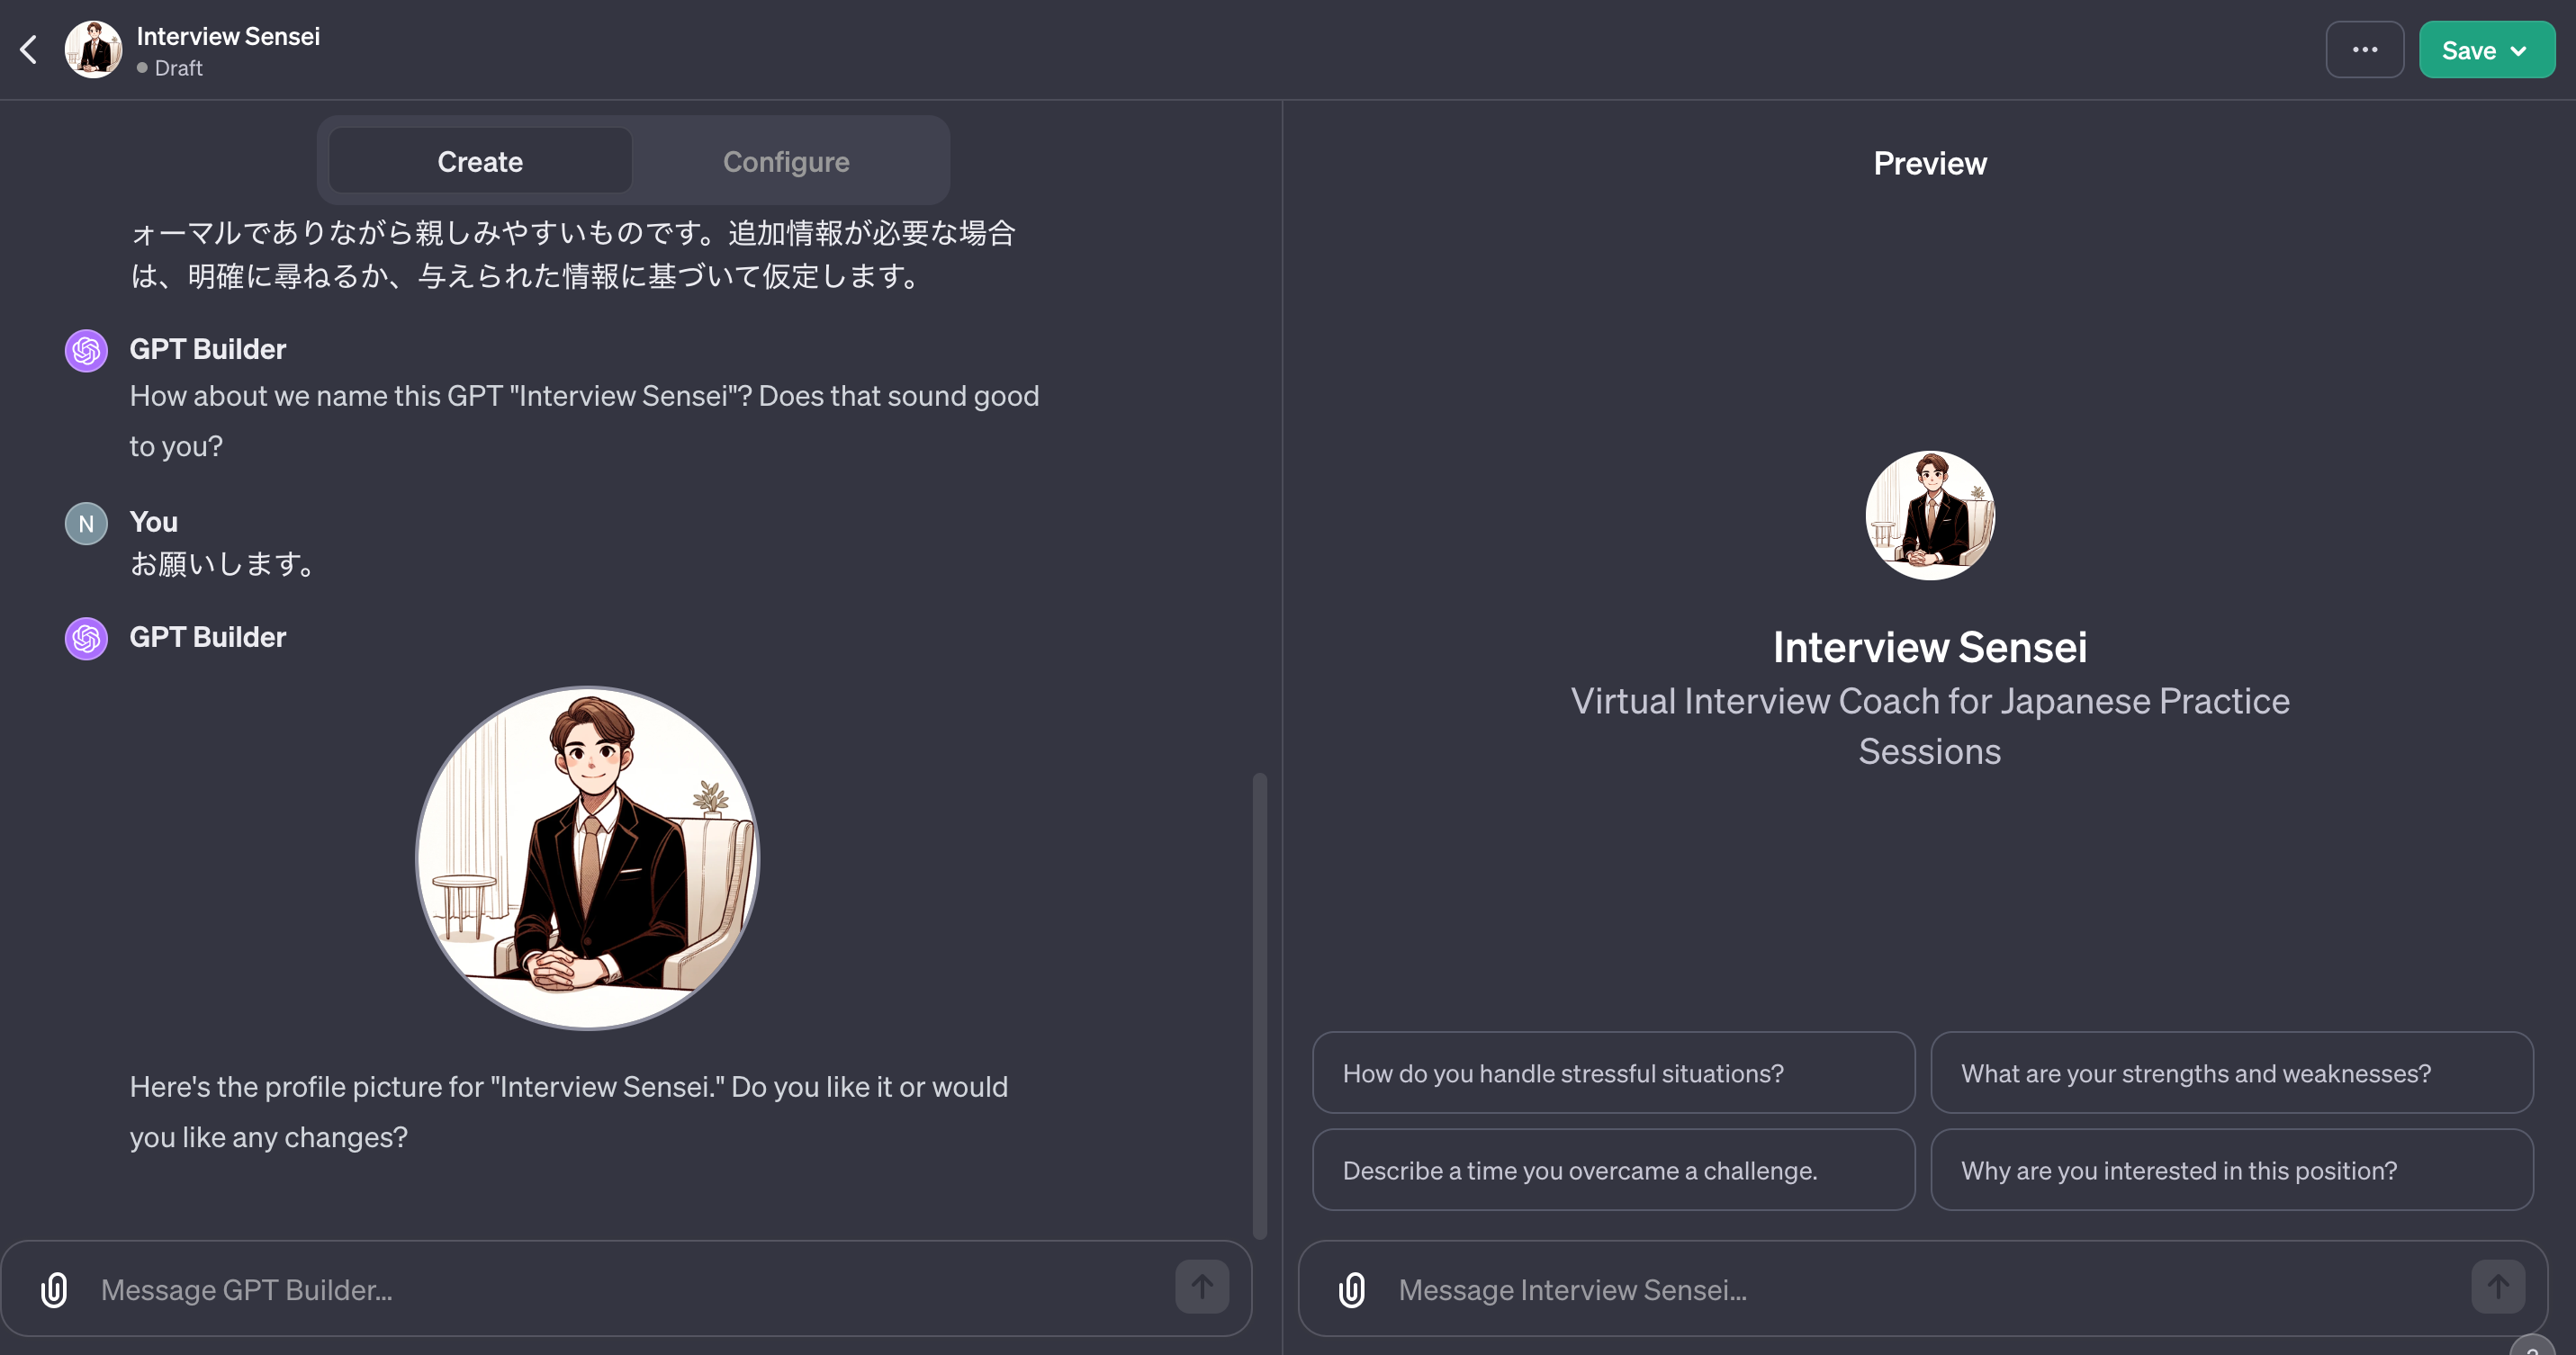
Task: Select 'Why are you interested in this position?' starter
Action: coord(2231,1169)
